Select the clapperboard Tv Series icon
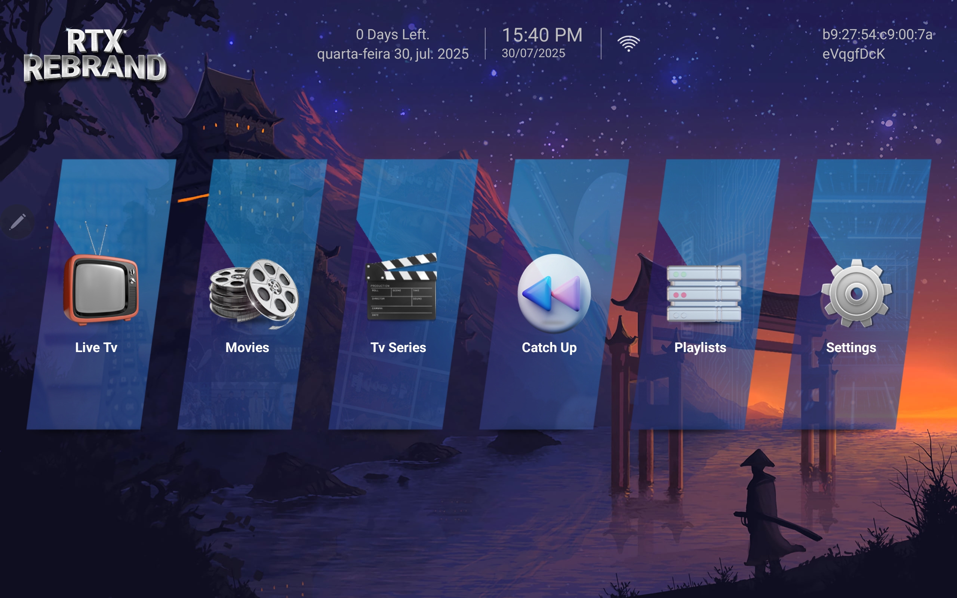This screenshot has width=957, height=598. click(x=401, y=287)
